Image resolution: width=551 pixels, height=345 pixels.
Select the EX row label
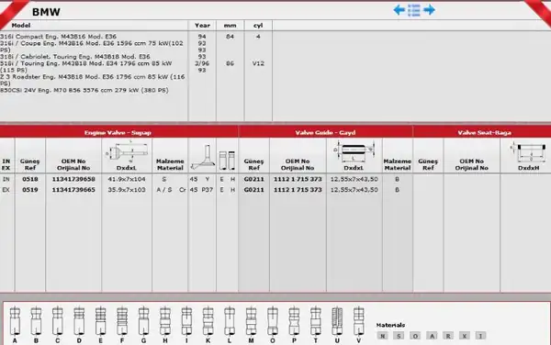click(6, 190)
